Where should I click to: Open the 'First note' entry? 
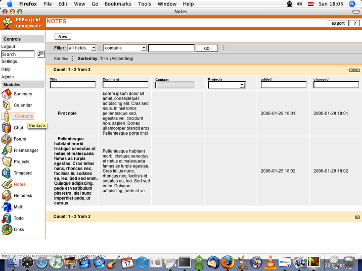(67, 114)
